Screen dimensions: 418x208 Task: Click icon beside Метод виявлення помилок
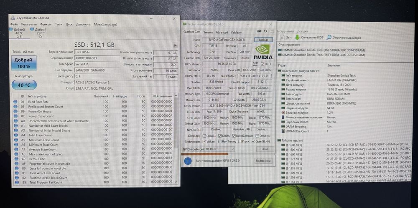click(x=283, y=117)
